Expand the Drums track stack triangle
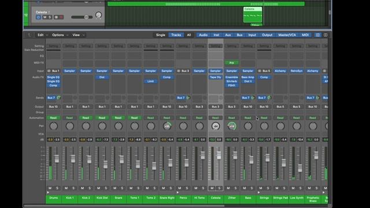 (x=48, y=192)
